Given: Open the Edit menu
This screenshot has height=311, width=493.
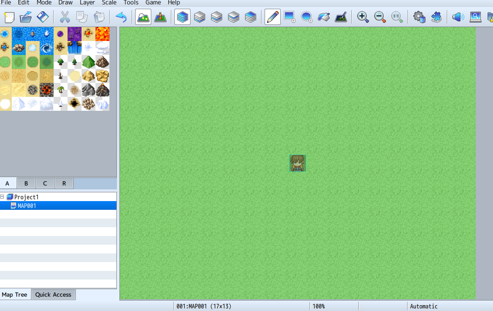Looking at the screenshot, I should click(x=24, y=3).
